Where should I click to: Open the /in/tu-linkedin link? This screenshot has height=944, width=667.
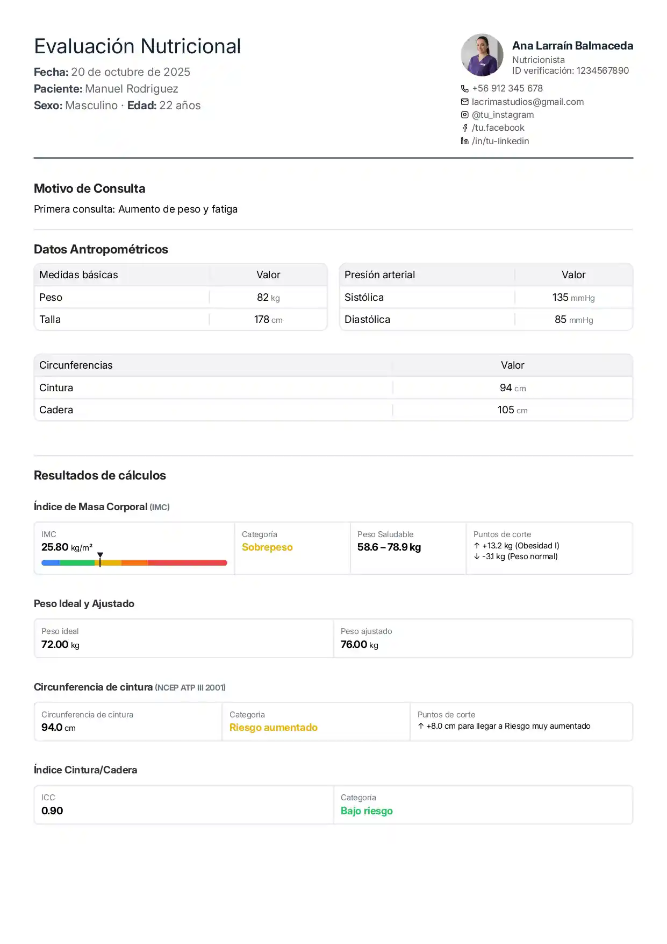point(500,141)
